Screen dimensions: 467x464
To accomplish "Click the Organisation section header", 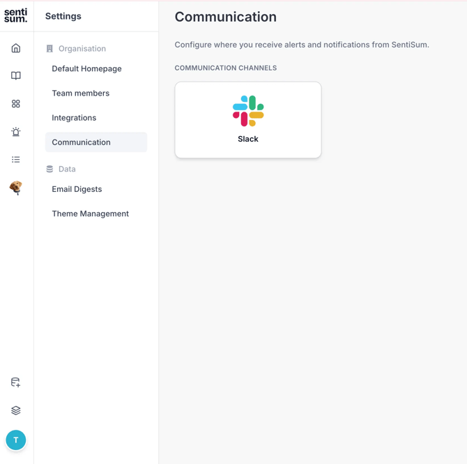I will coord(82,49).
